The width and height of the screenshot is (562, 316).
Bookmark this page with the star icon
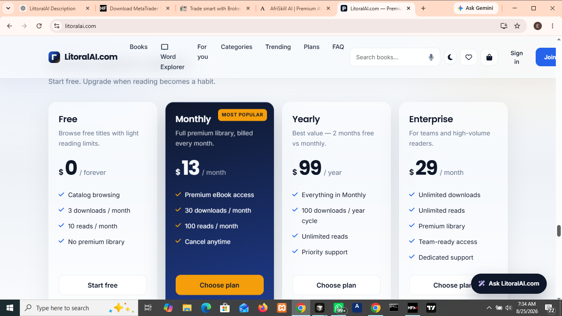pyautogui.click(x=517, y=26)
